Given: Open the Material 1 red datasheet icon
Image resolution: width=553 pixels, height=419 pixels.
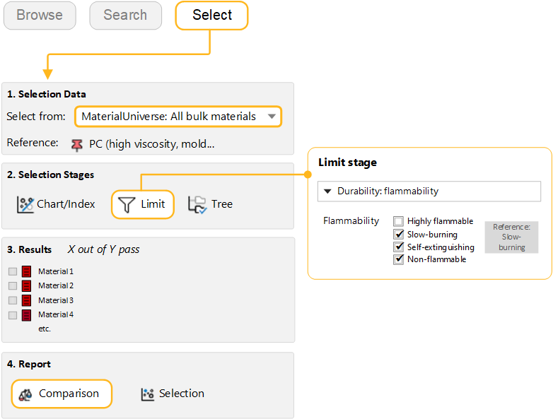Looking at the screenshot, I should click(27, 271).
